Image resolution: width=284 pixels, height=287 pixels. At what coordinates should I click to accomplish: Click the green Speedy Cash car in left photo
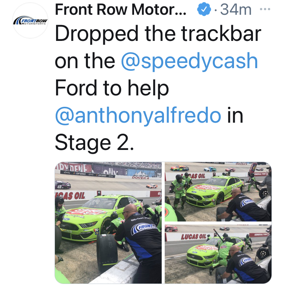pyautogui.click(x=100, y=218)
